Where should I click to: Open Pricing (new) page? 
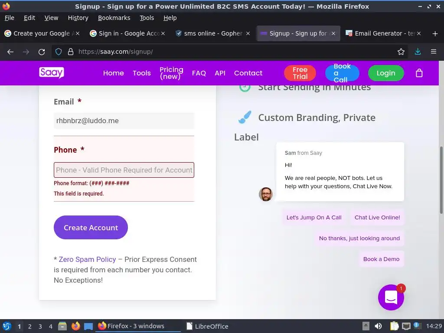coord(171,73)
